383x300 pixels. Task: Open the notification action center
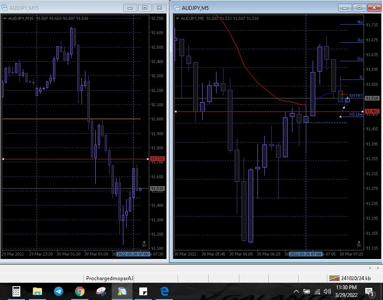click(x=370, y=291)
